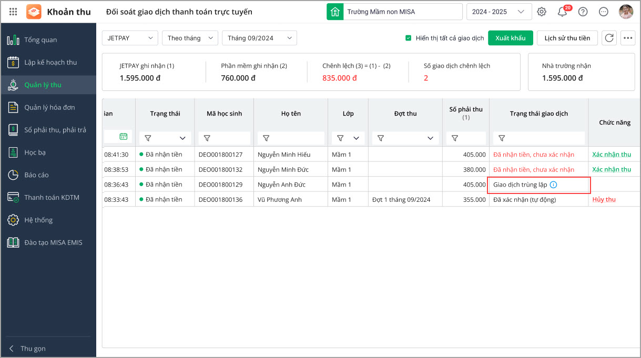Viewport: 641px width, 358px height.
Task: Click the help question mark icon
Action: click(x=583, y=12)
